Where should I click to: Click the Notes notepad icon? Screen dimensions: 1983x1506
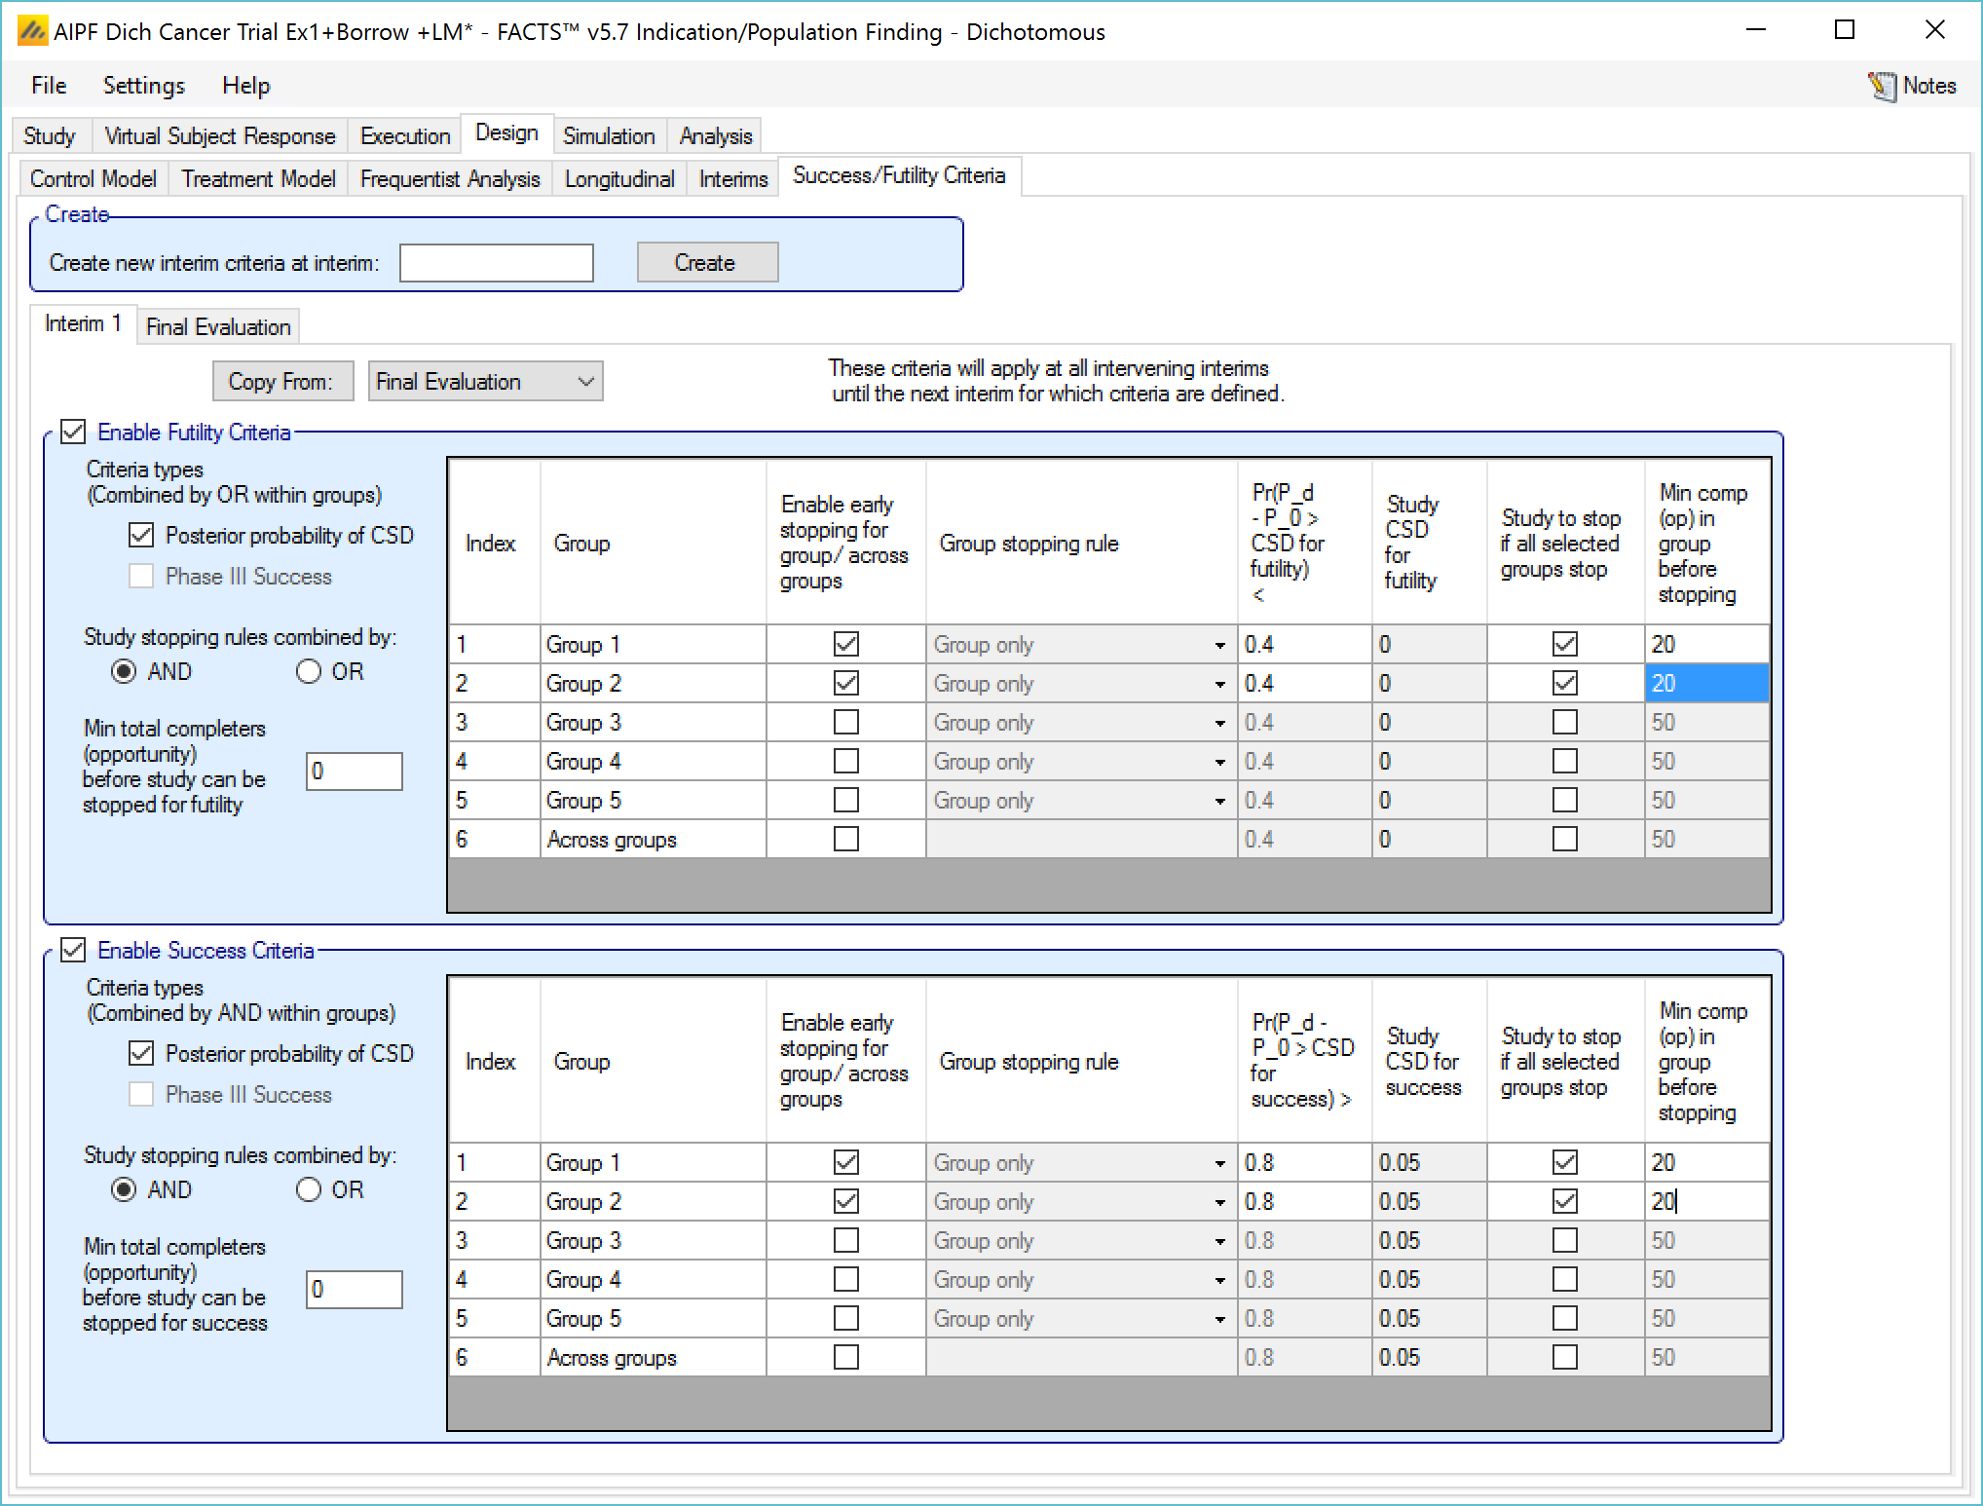coord(1882,87)
